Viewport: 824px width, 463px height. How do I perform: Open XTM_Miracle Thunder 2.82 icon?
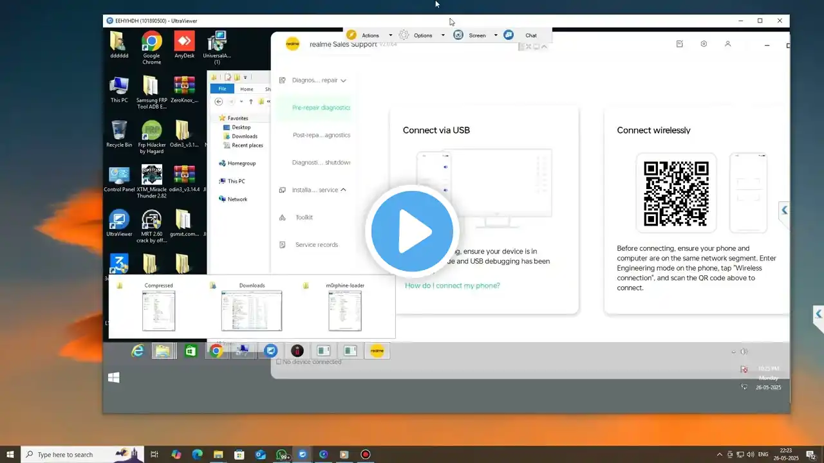(x=152, y=183)
